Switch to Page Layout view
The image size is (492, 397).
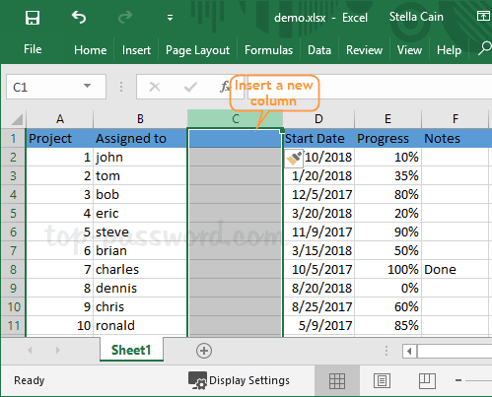(x=382, y=381)
